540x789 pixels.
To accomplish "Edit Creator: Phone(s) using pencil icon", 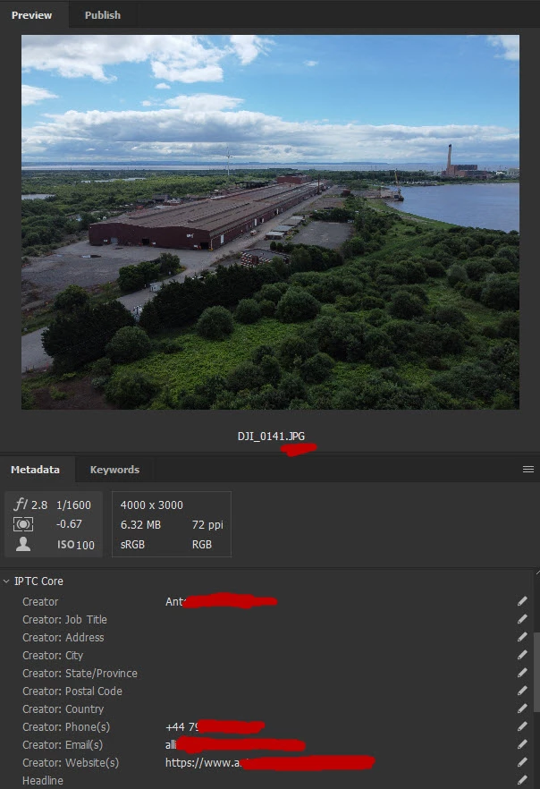I will click(x=522, y=726).
